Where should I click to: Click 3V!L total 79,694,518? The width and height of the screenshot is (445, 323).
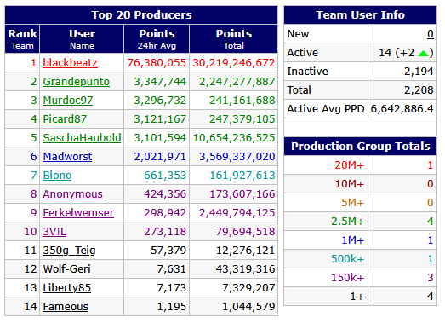245,232
